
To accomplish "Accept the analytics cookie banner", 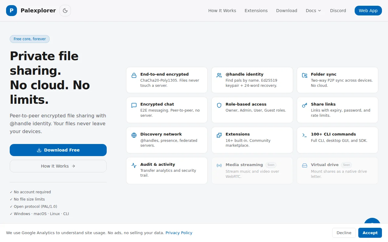I will pyautogui.click(x=370, y=233).
